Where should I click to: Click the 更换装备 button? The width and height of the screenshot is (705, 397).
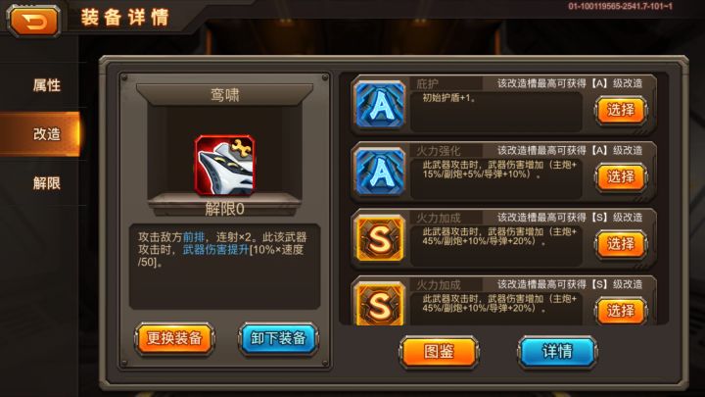point(174,338)
